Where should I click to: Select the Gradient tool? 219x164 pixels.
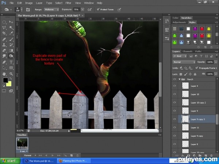(x=11, y=50)
